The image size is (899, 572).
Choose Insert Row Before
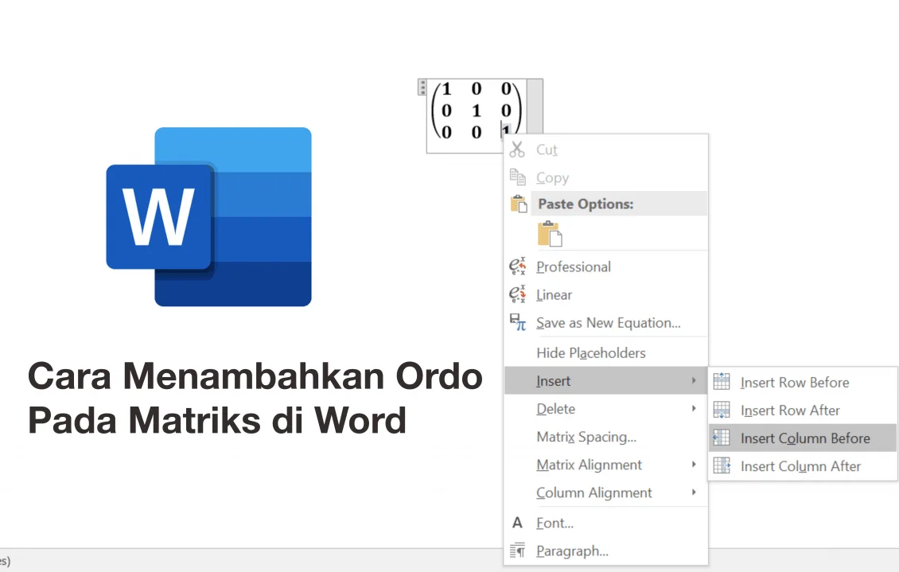tap(803, 383)
